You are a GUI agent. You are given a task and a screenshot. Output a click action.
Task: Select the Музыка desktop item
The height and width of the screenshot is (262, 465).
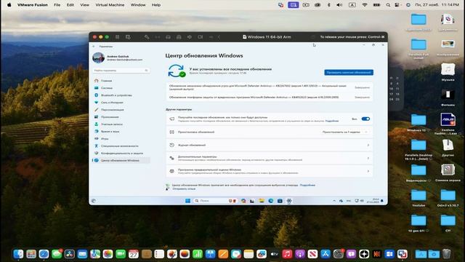point(448,72)
